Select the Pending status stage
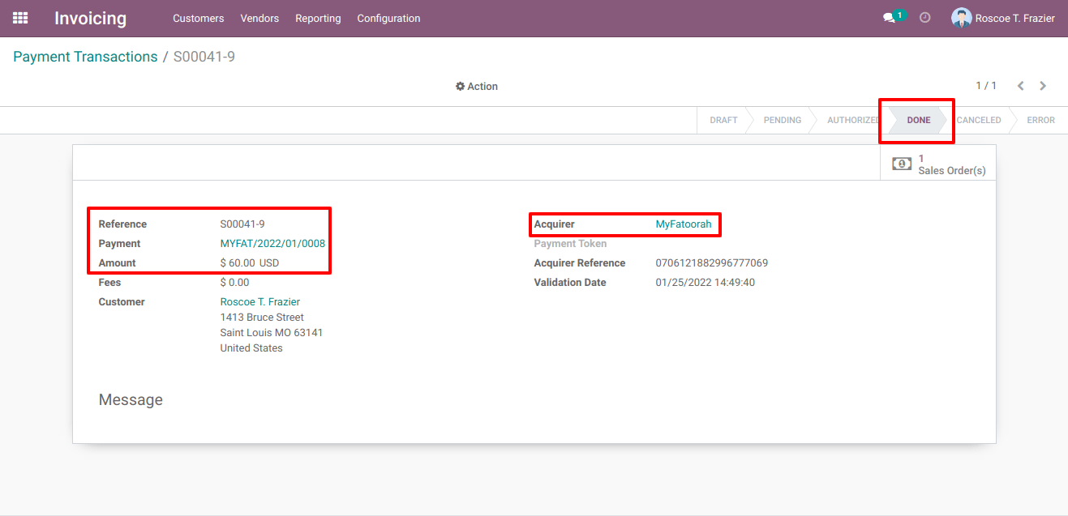 coord(783,120)
